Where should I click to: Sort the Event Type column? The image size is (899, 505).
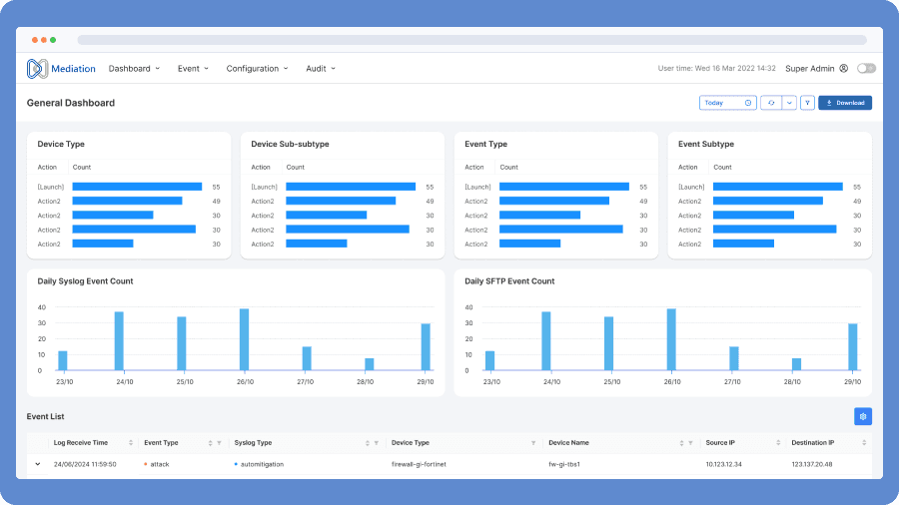click(x=210, y=442)
